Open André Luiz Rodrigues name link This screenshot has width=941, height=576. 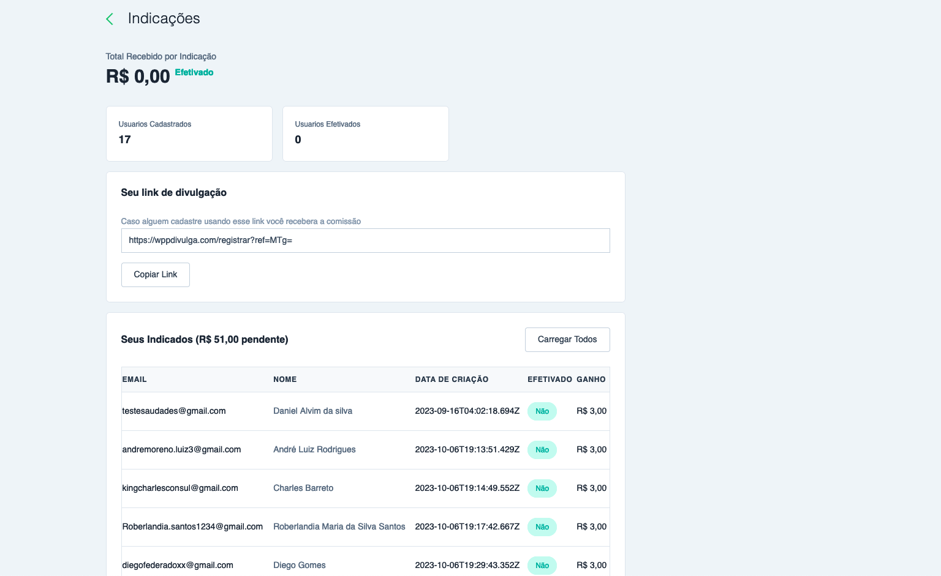314,450
